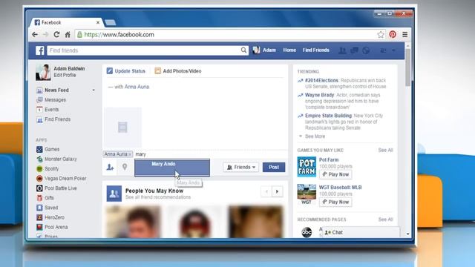This screenshot has height=267, width=475.
Task: Select Mary Ando from suggestions
Action: click(172, 168)
